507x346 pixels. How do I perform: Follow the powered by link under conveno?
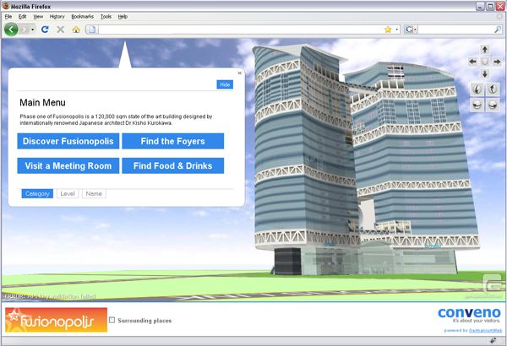point(485,331)
